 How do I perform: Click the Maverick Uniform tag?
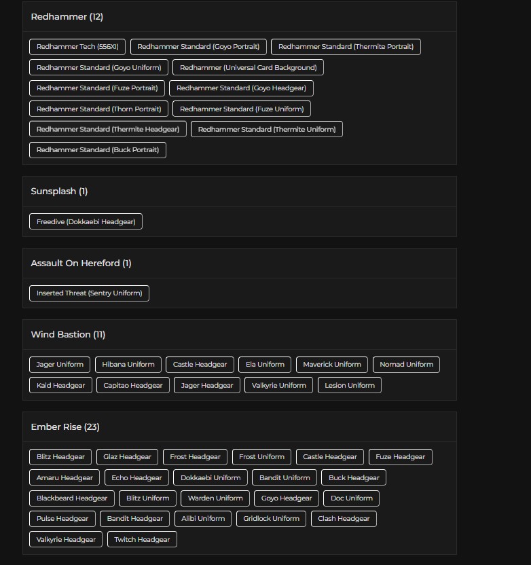point(332,365)
